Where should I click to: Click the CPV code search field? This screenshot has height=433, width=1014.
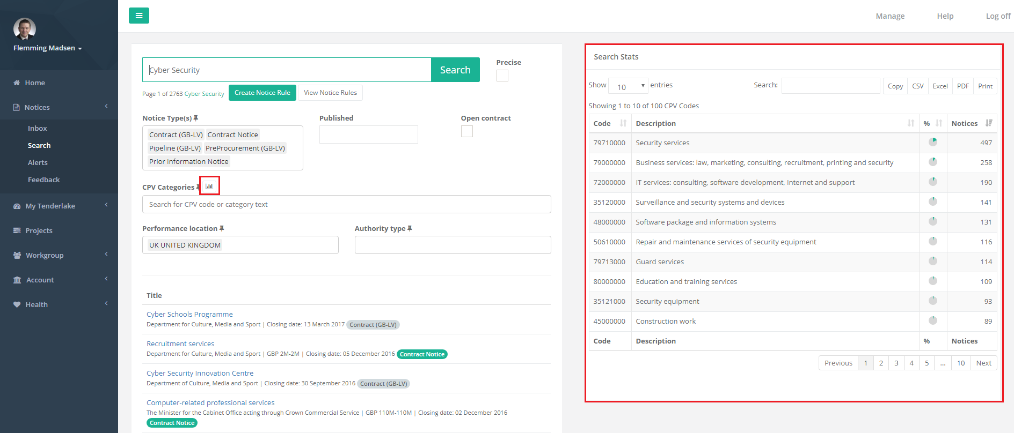coord(346,204)
